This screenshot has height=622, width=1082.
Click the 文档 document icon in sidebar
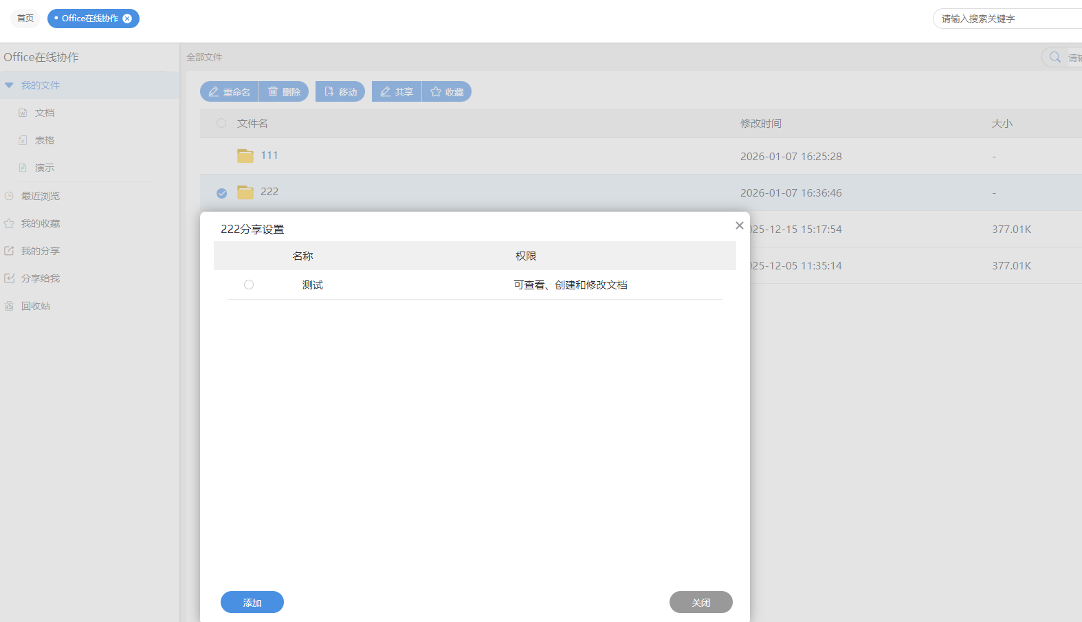(x=23, y=113)
